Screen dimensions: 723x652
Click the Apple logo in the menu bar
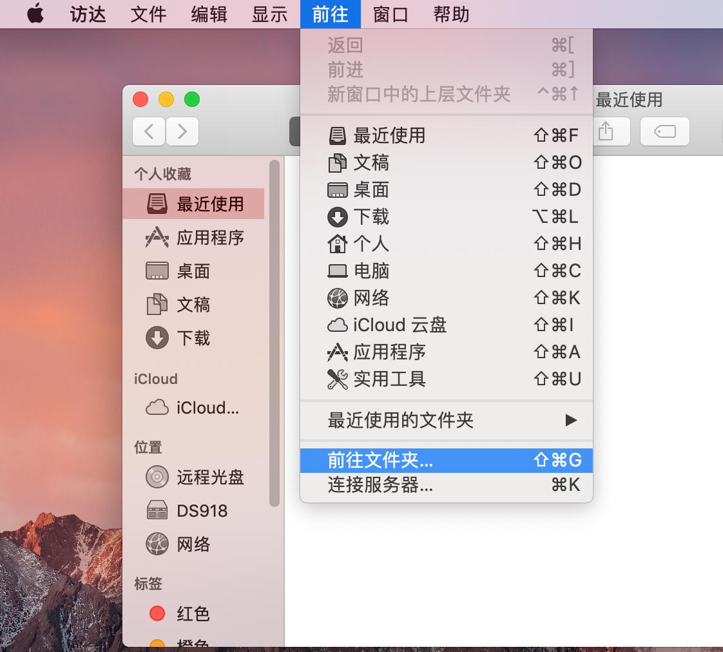coord(34,14)
